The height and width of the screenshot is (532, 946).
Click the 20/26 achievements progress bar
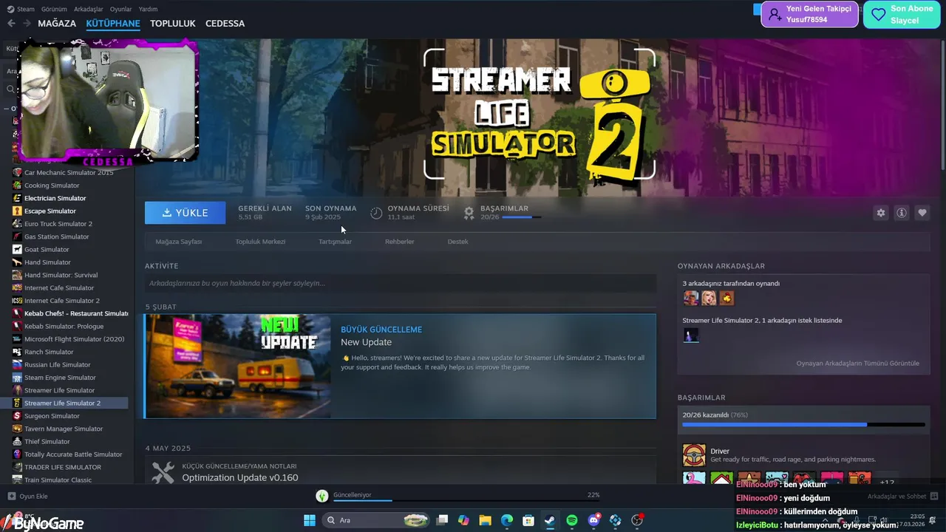click(x=803, y=425)
